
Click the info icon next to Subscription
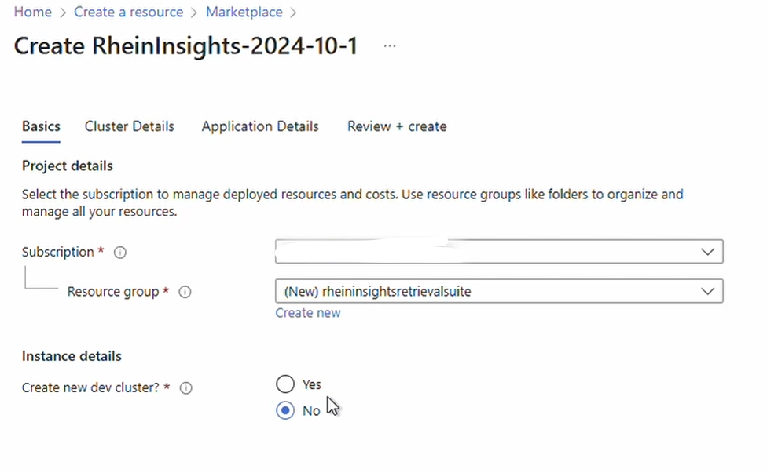pyautogui.click(x=119, y=253)
